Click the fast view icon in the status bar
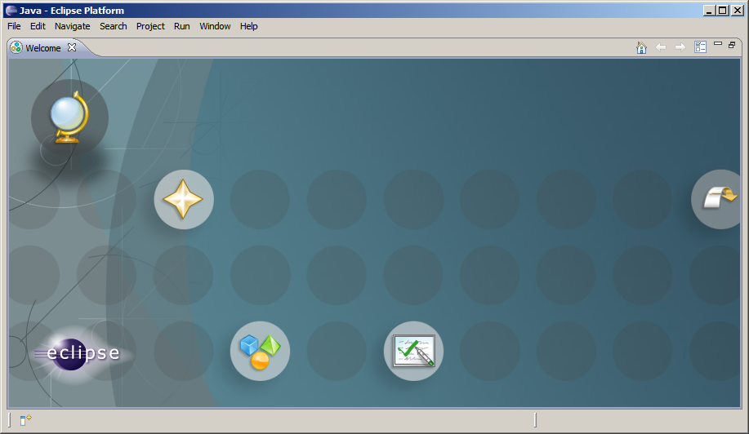This screenshot has width=749, height=434. point(25,420)
